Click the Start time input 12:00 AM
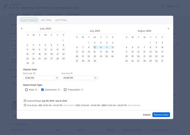Screen dimensions: 190x135 click(x=41, y=78)
